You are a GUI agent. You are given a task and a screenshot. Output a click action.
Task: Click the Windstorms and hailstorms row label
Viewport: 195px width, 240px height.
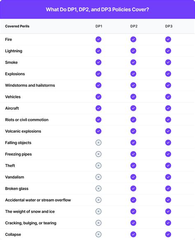coord(30,85)
